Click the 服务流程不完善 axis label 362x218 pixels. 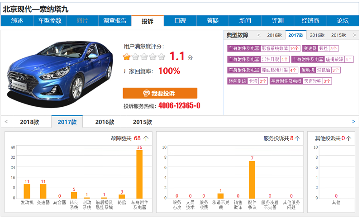(270, 205)
